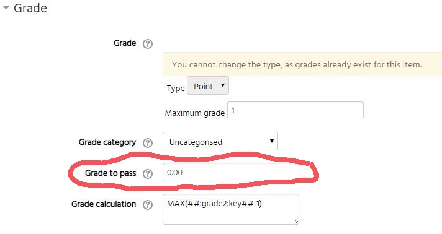Collapse the Grade section triangle
Viewport: 442px width, 234px height.
(6, 7)
